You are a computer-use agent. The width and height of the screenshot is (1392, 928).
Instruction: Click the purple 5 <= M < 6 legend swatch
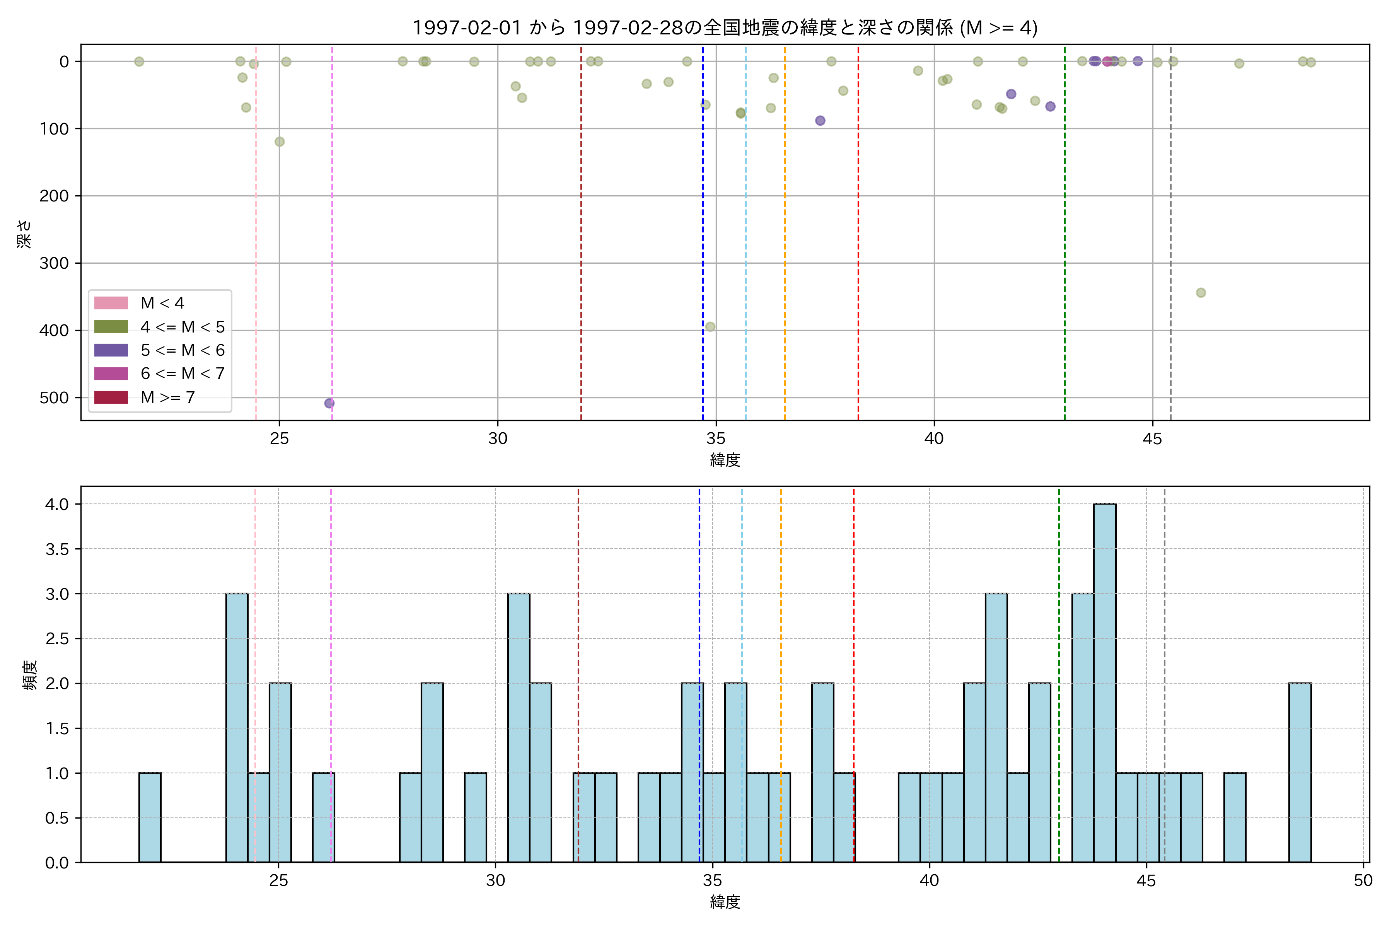[111, 350]
